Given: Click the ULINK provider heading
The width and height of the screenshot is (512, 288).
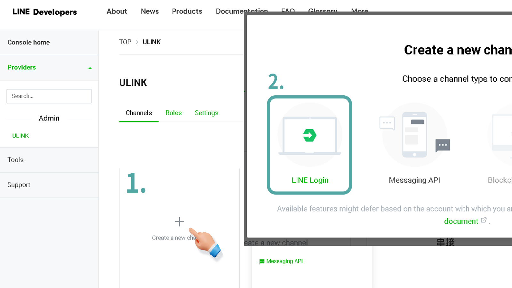Looking at the screenshot, I should [133, 83].
